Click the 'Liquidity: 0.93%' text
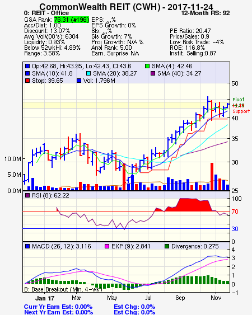The height and width of the screenshot is (315, 252). [44, 42]
